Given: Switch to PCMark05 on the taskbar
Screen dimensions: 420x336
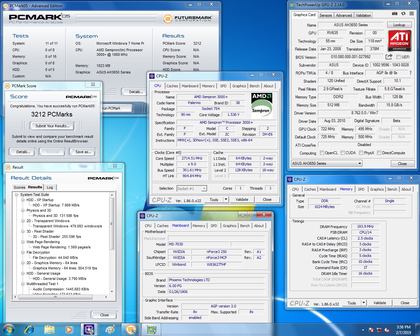Looking at the screenshot, I should (131, 329).
